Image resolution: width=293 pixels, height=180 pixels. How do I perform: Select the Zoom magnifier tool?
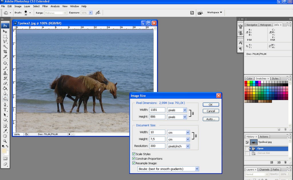[5, 141]
